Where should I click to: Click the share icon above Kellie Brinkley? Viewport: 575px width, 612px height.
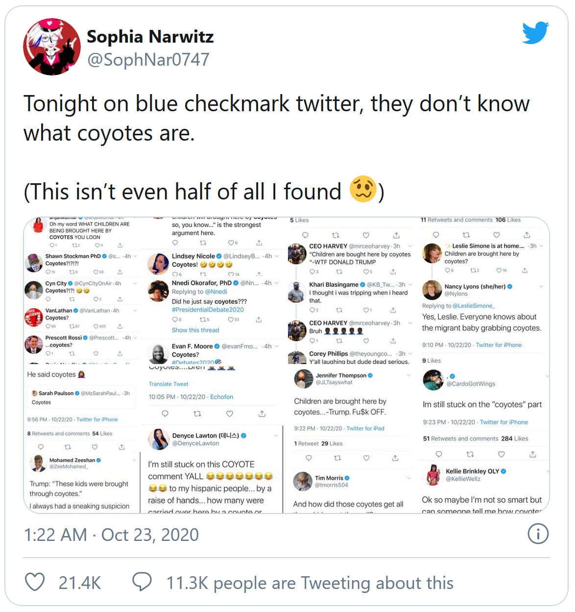pos(532,454)
